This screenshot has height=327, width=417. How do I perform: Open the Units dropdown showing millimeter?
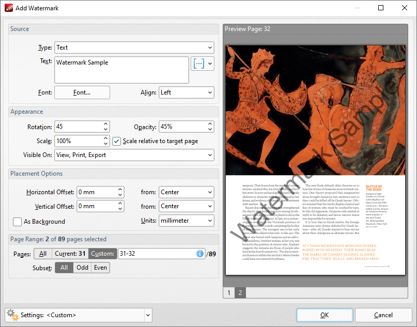[209, 220]
